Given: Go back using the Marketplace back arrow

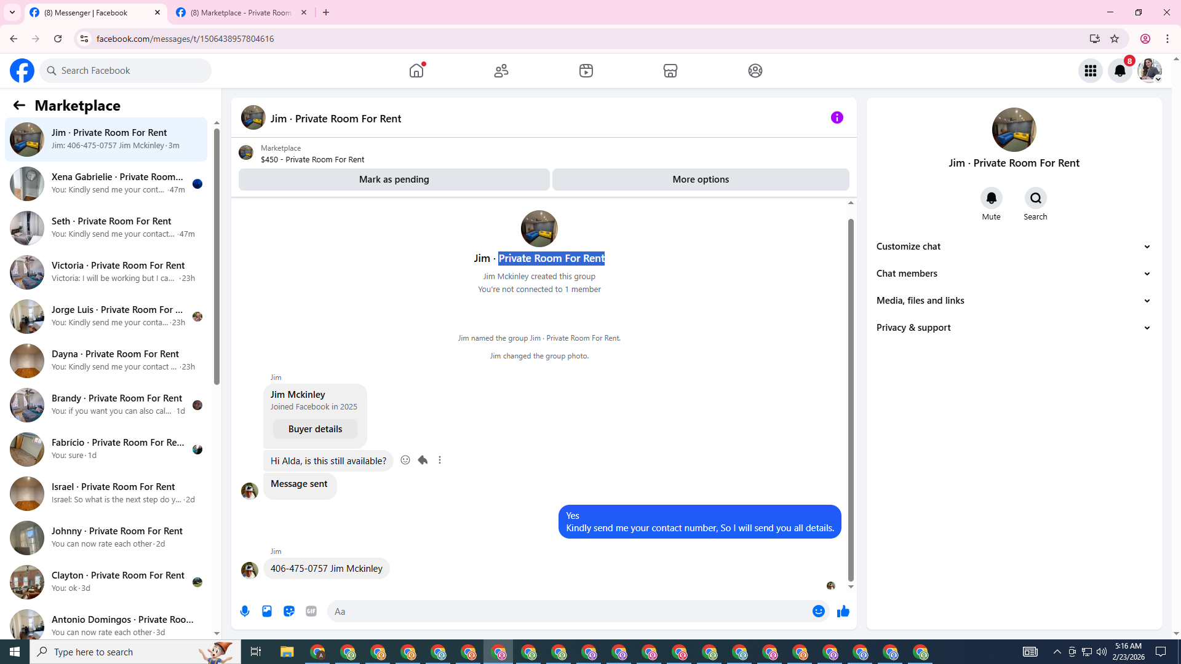Looking at the screenshot, I should pos(19,105).
